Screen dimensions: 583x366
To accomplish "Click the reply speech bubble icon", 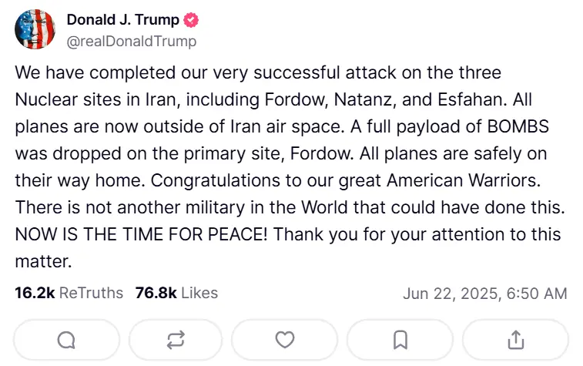I will [x=67, y=339].
